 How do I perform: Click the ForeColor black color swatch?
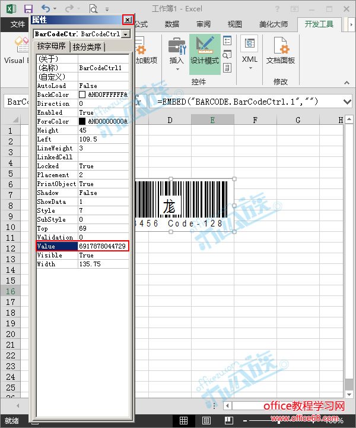[82, 121]
